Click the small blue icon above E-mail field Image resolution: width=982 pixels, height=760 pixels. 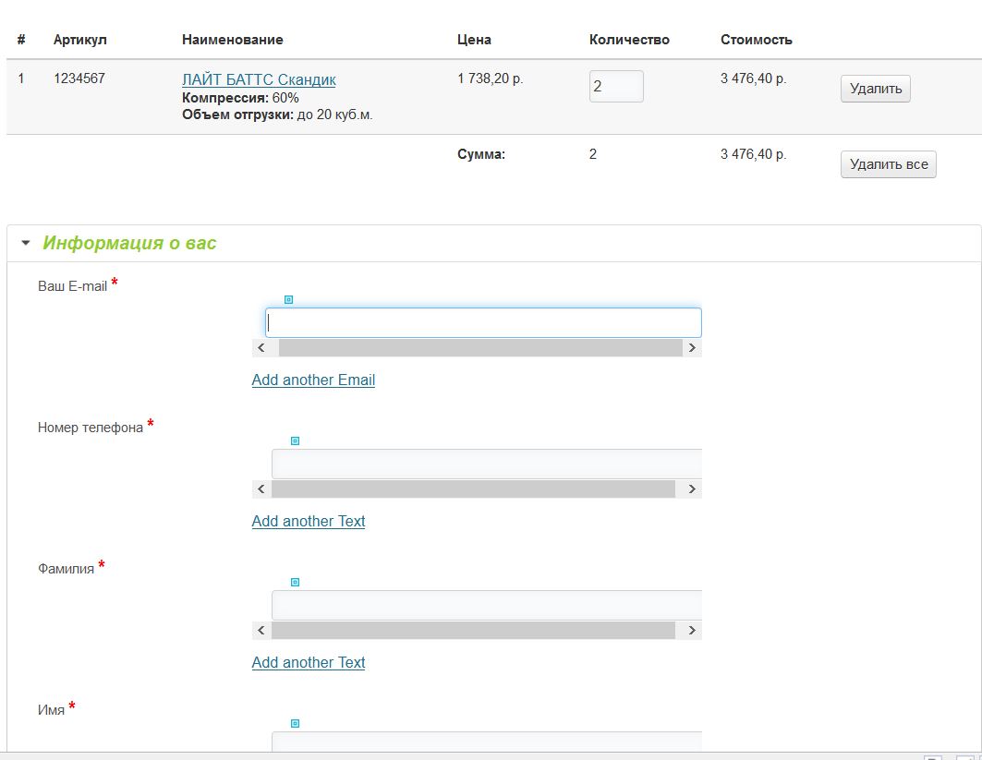pos(288,299)
